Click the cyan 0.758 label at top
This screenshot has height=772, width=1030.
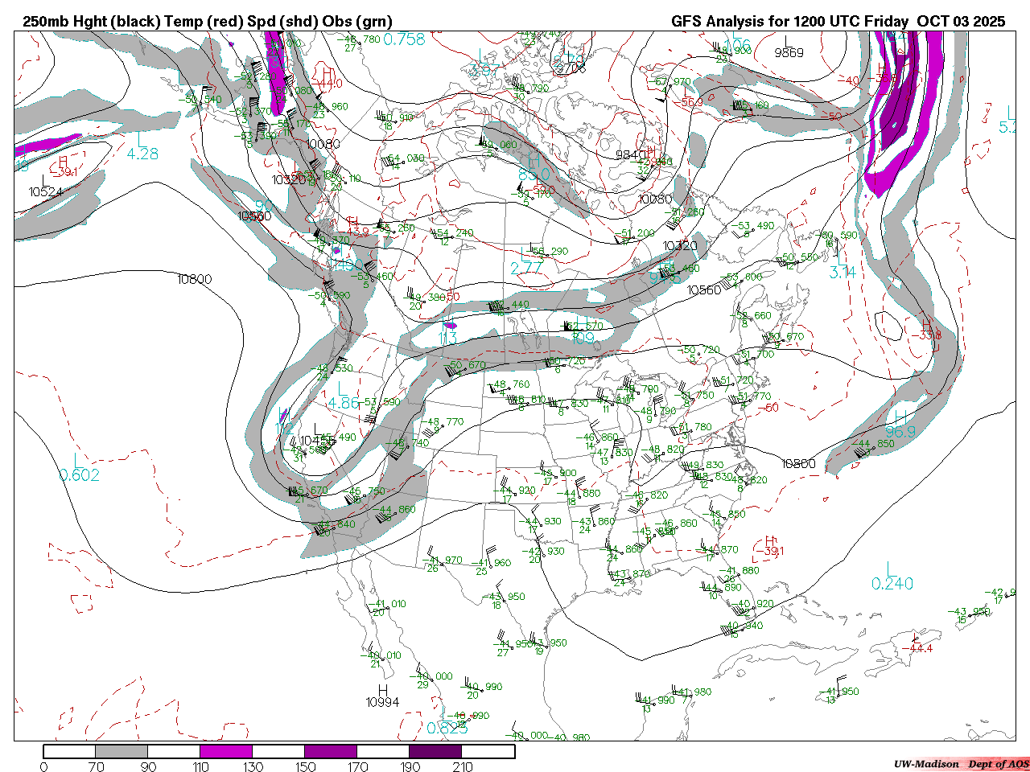click(404, 39)
